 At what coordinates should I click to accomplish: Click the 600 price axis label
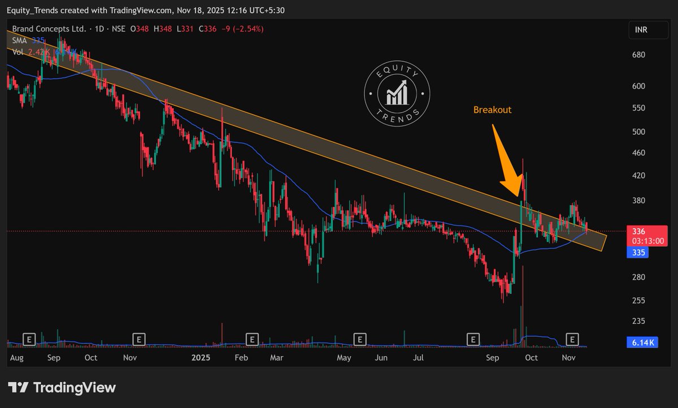(x=638, y=86)
